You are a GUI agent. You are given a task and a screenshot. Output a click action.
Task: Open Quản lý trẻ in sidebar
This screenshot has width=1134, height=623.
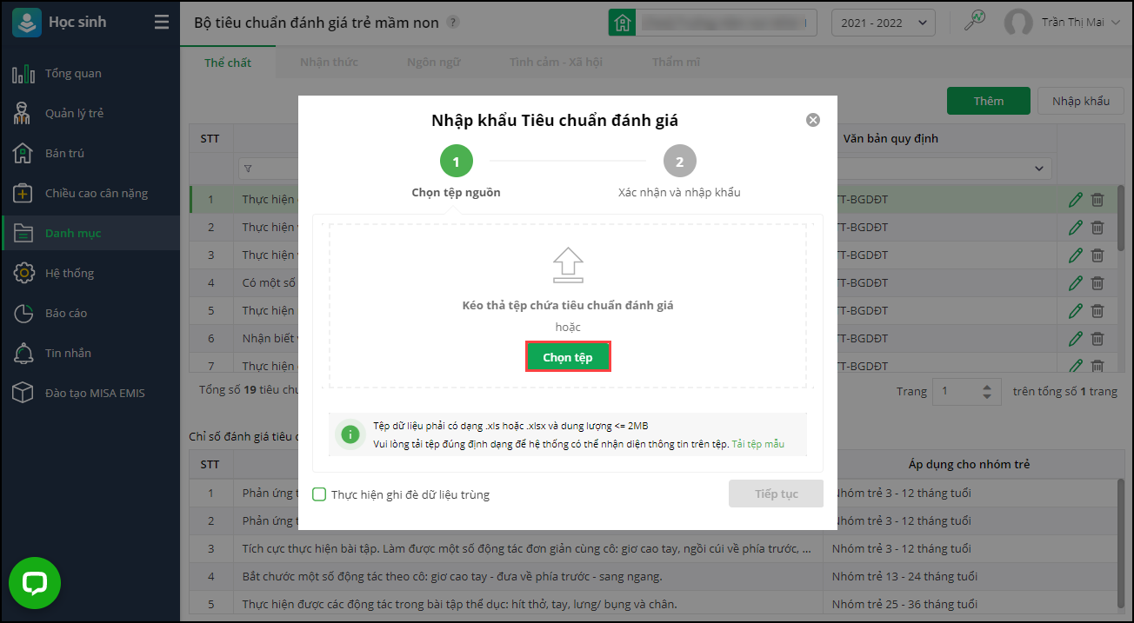coord(74,113)
